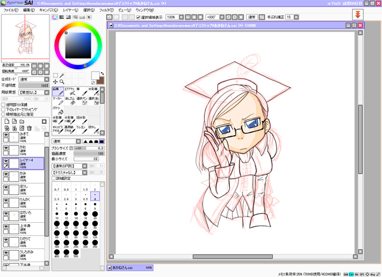The image size is (382, 277).
Task: Open the +000° rotation dropdown in toolbar
Action: (221, 17)
